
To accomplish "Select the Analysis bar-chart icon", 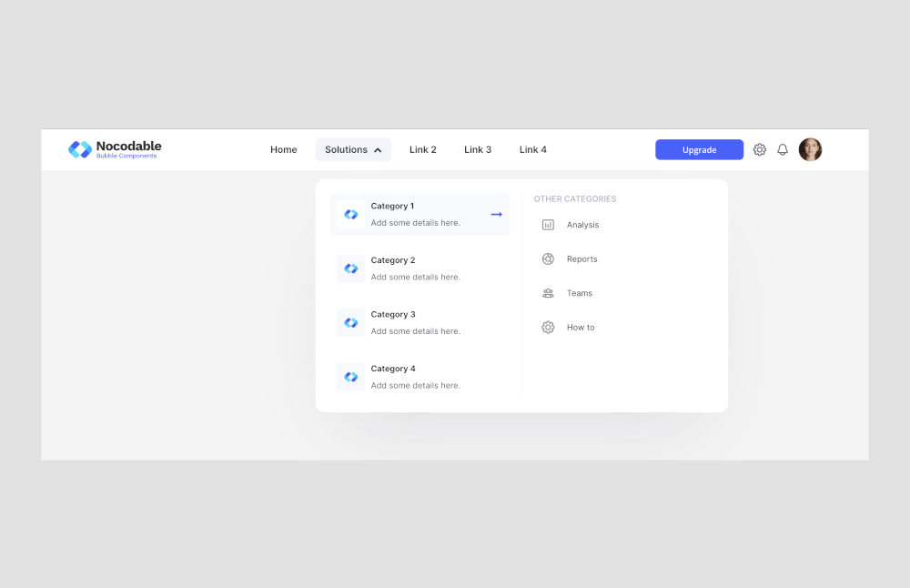I will (x=547, y=224).
